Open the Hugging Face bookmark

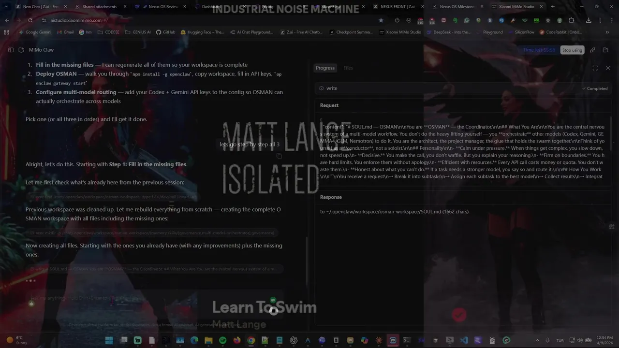pyautogui.click(x=202, y=32)
